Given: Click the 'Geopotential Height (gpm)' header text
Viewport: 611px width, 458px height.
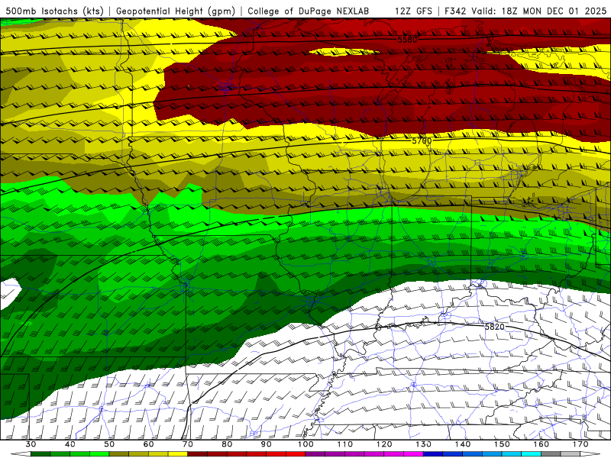Looking at the screenshot, I should pos(176,11).
